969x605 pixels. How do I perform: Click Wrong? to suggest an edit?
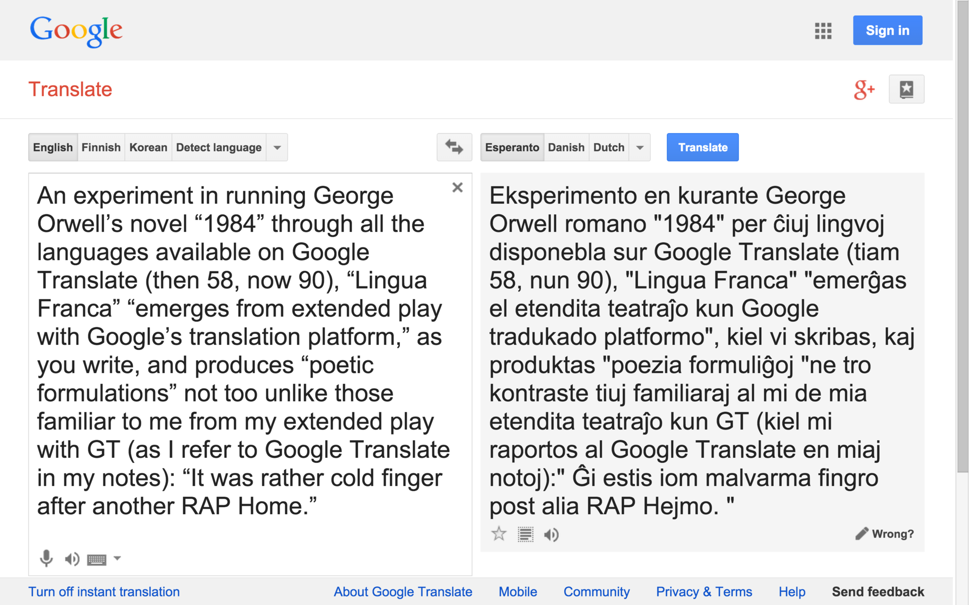[x=885, y=534]
